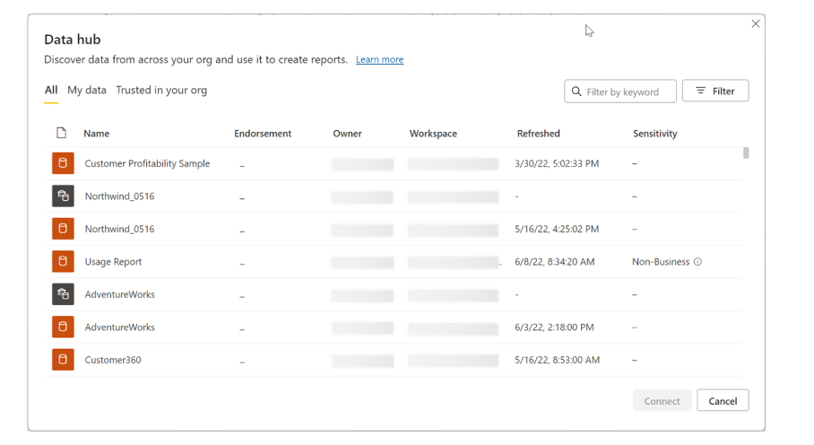
Task: Click the Customer Profitability Sample dataset icon
Action: pyautogui.click(x=63, y=163)
